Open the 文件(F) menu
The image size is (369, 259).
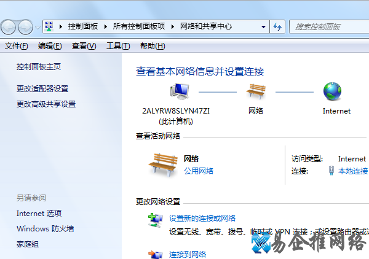pos(16,46)
